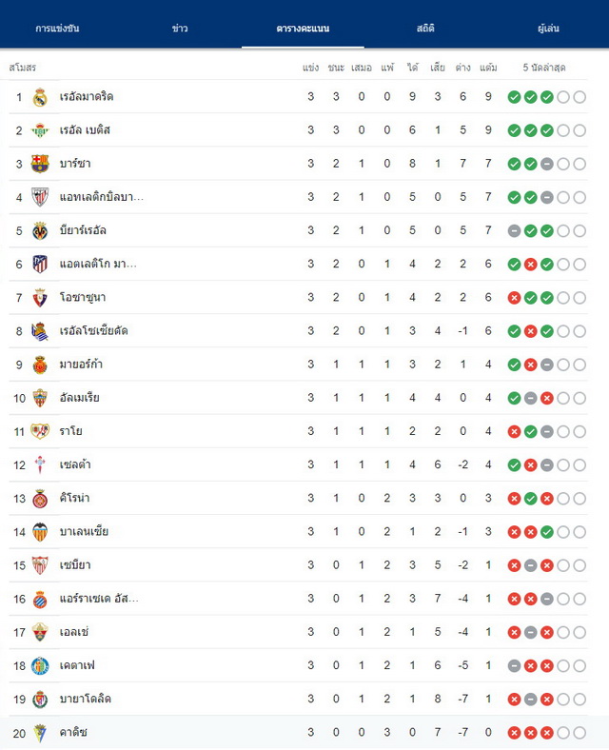
Task: Click the Osasuna crest in row 7
Action: coord(40,298)
